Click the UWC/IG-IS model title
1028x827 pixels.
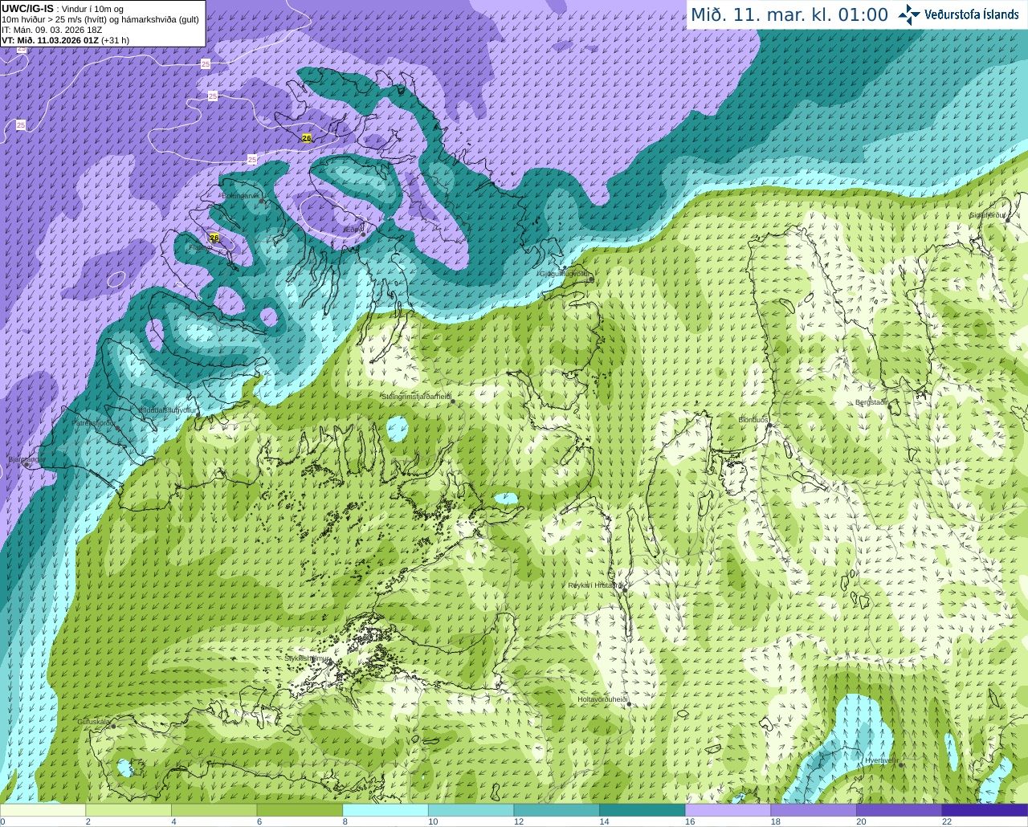click(27, 8)
